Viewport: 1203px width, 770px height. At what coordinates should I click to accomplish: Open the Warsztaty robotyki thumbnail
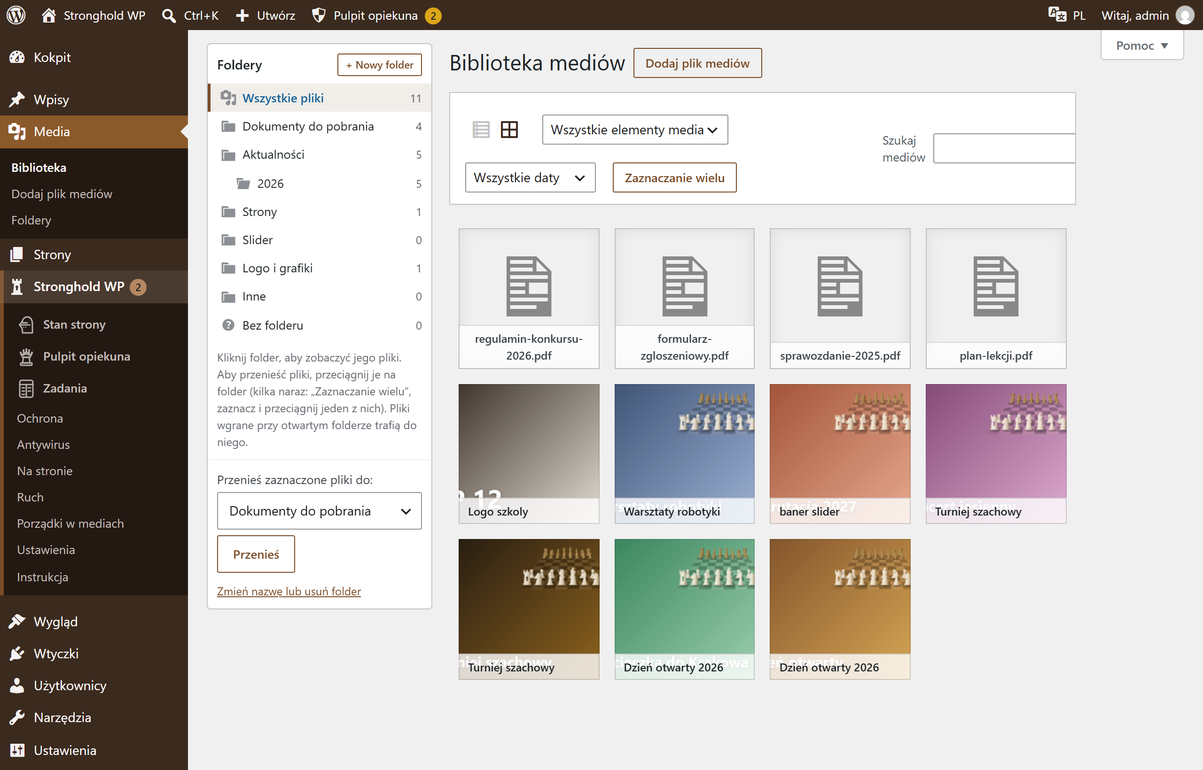click(x=684, y=454)
